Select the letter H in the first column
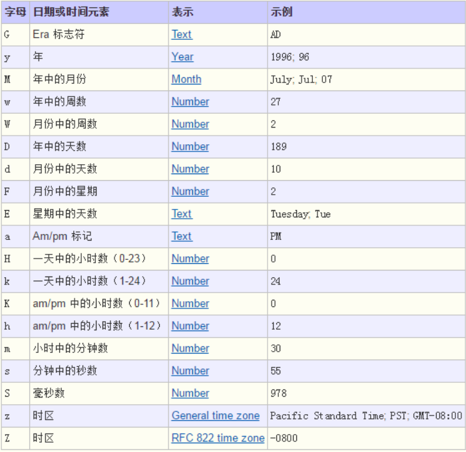The width and height of the screenshot is (466, 452). coord(7,259)
